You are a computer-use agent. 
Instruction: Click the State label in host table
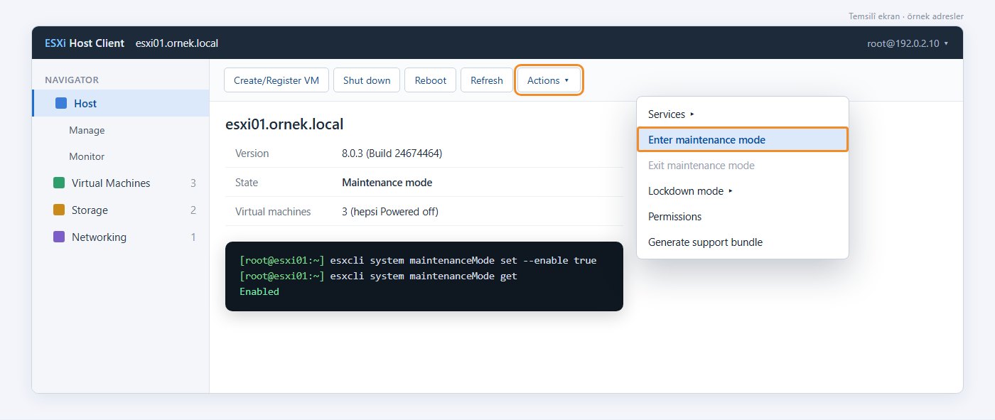click(x=247, y=182)
